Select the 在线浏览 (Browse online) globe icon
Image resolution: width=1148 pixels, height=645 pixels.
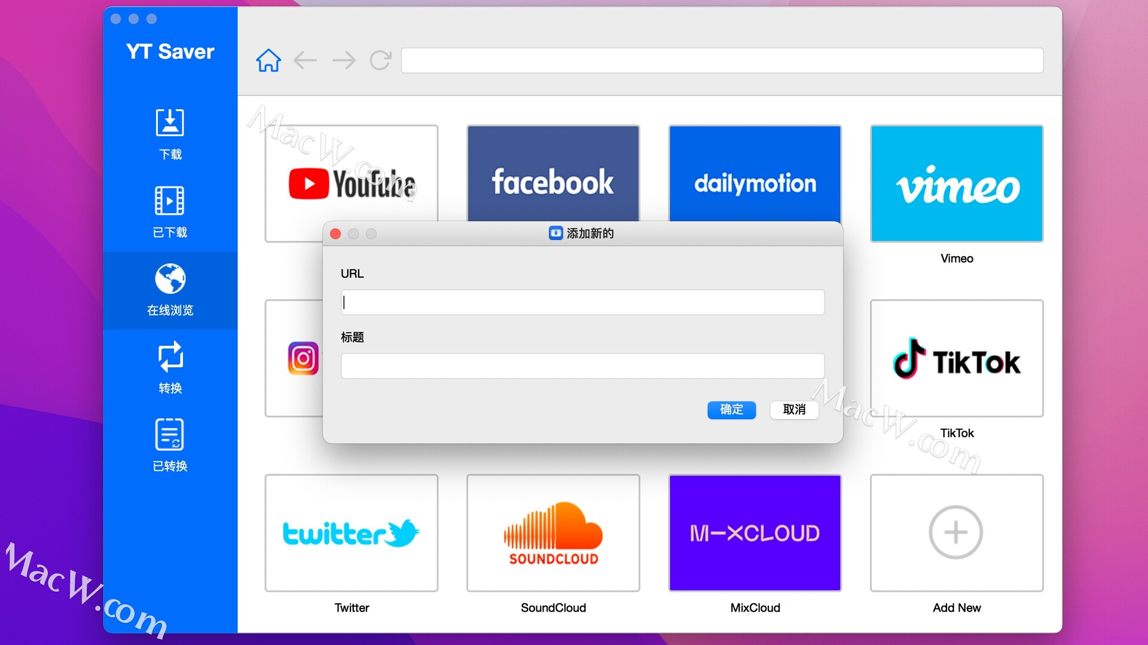pyautogui.click(x=170, y=279)
